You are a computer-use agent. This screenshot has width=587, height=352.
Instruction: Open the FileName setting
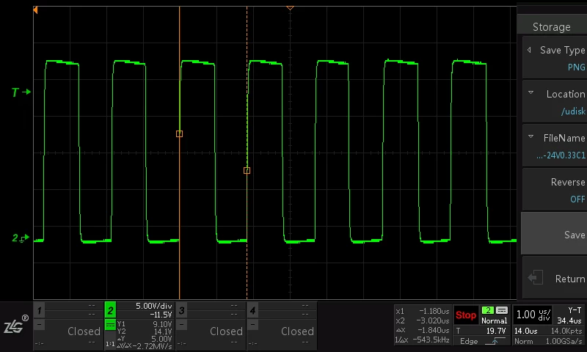click(555, 146)
